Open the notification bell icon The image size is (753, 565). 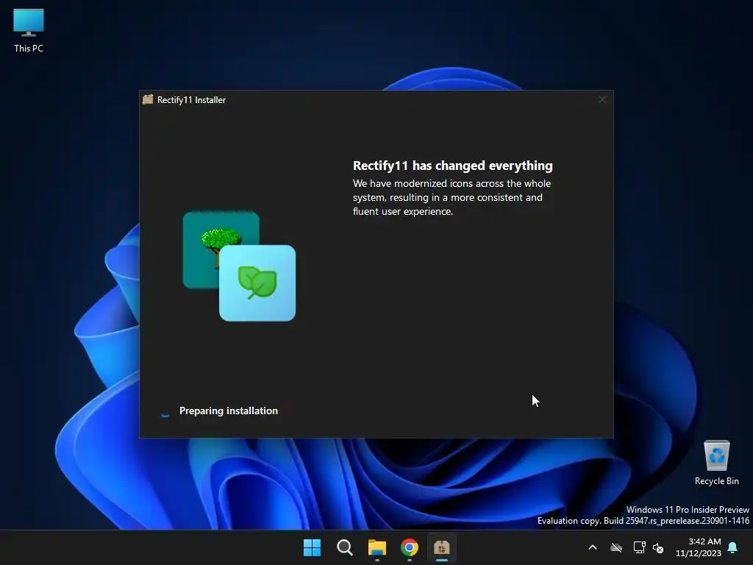click(x=733, y=547)
